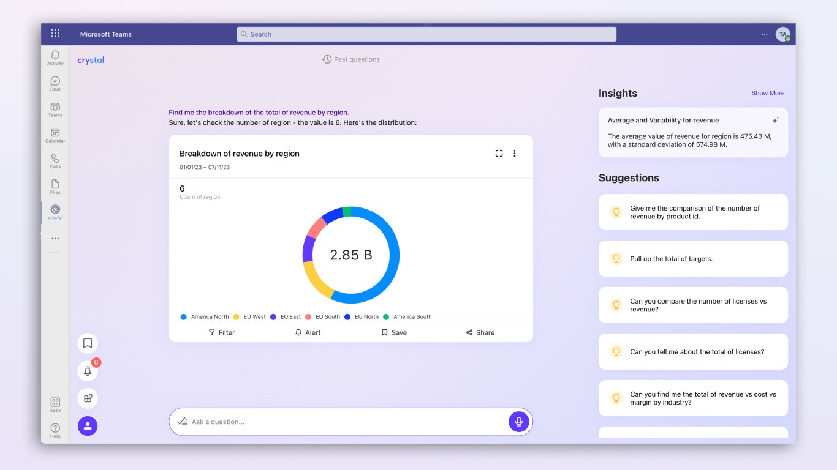Open the Activity feed in the sidebar
Viewport: 837px width, 470px height.
pyautogui.click(x=55, y=58)
